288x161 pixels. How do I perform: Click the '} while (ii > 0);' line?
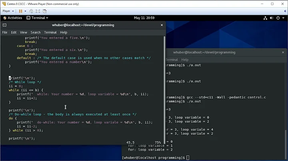click(x=26, y=130)
